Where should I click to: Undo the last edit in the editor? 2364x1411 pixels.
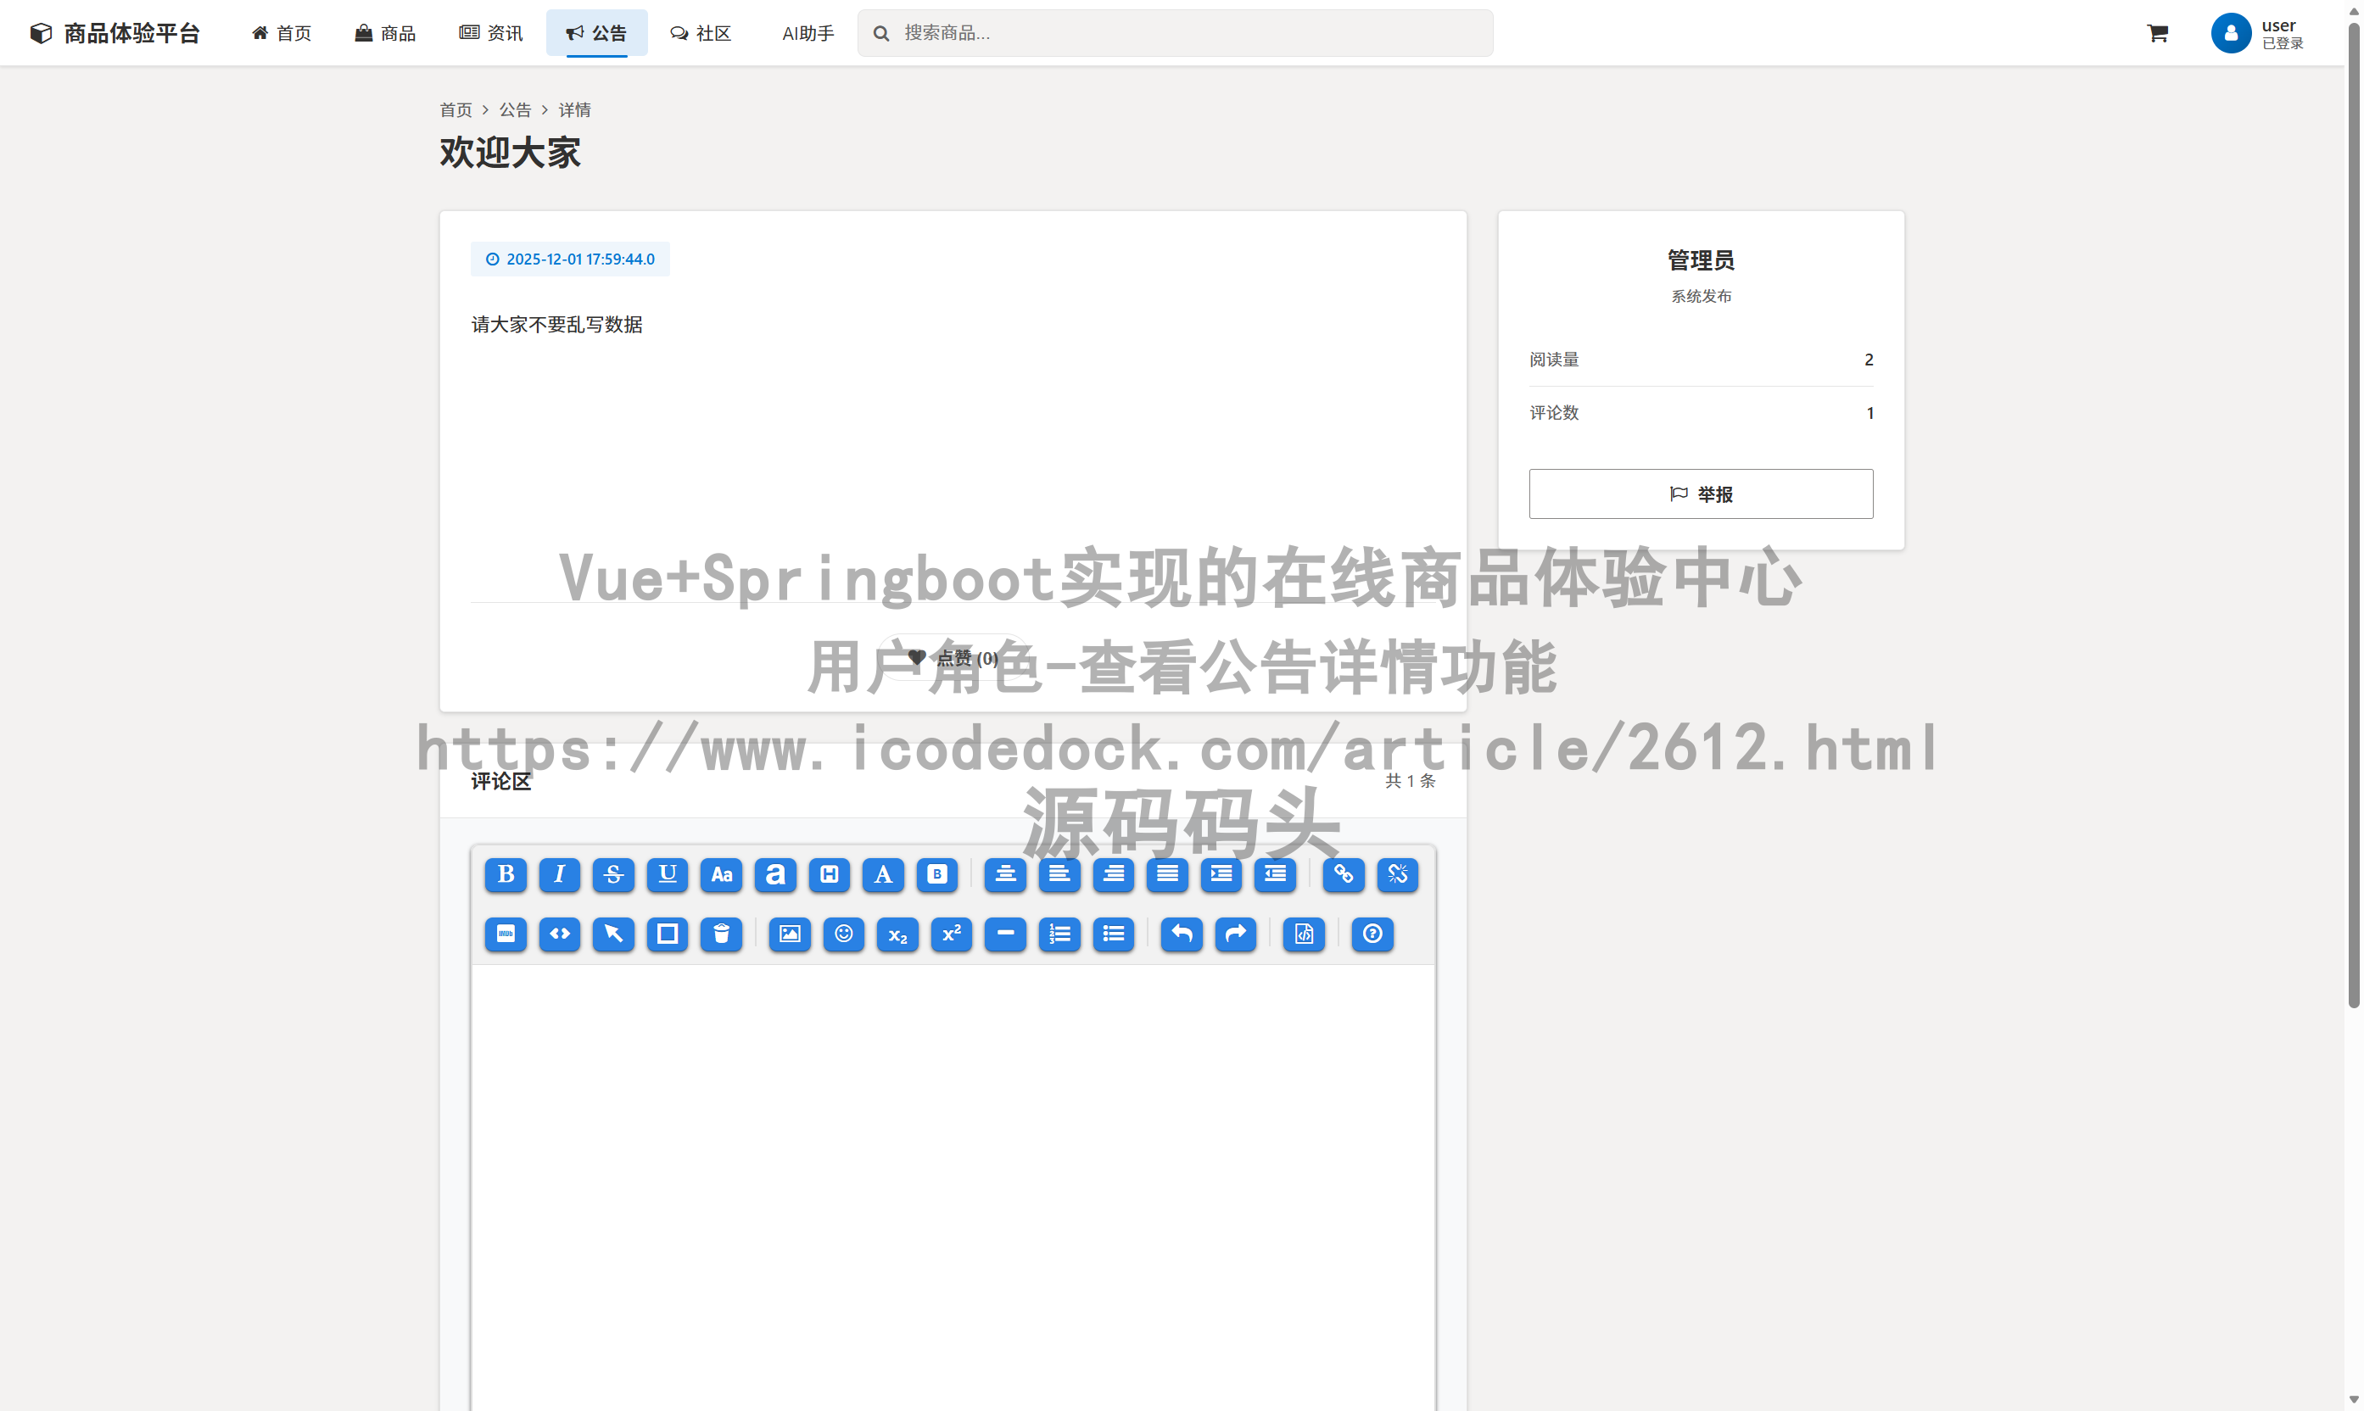(1181, 934)
